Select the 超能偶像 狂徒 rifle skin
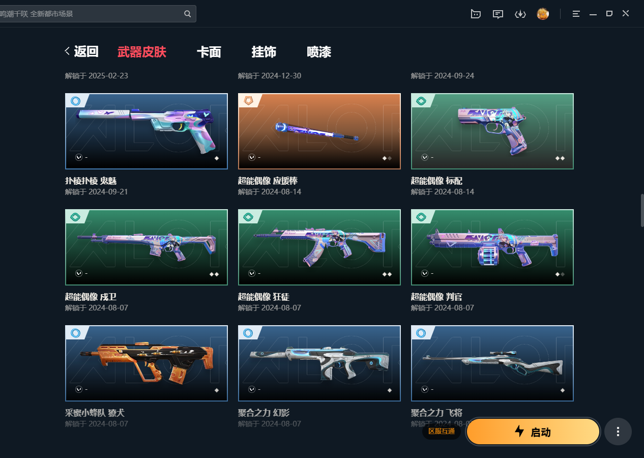This screenshot has width=644, height=458. pos(319,247)
